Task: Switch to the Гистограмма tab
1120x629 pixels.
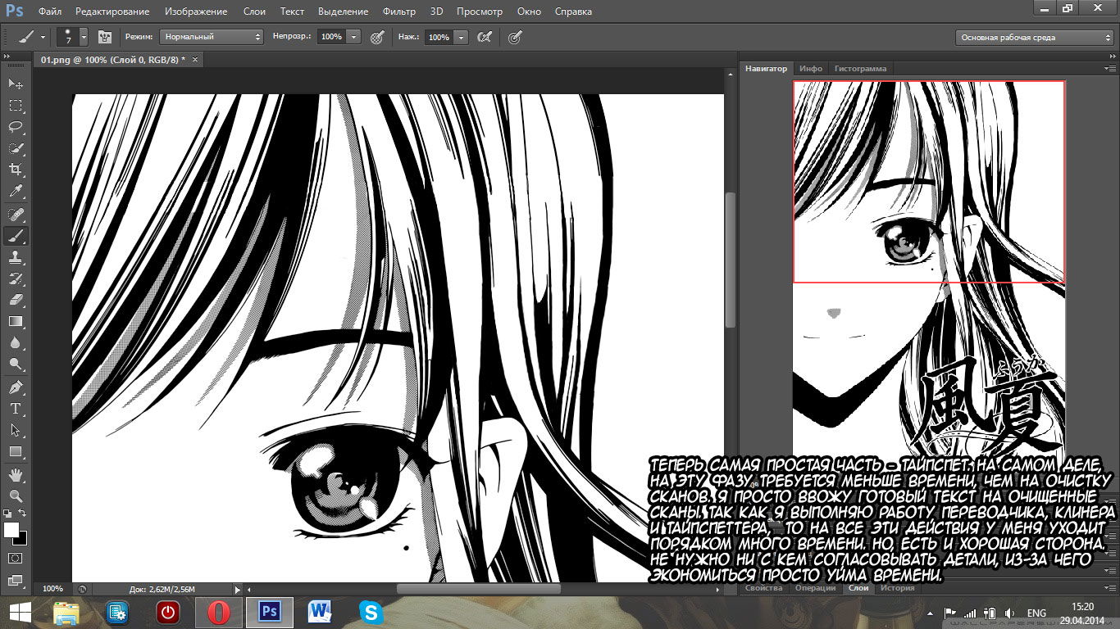Action: [x=860, y=69]
